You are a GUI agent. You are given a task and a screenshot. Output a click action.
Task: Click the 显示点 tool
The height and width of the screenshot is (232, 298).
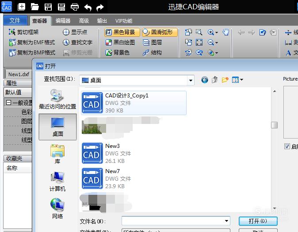pyautogui.click(x=75, y=32)
